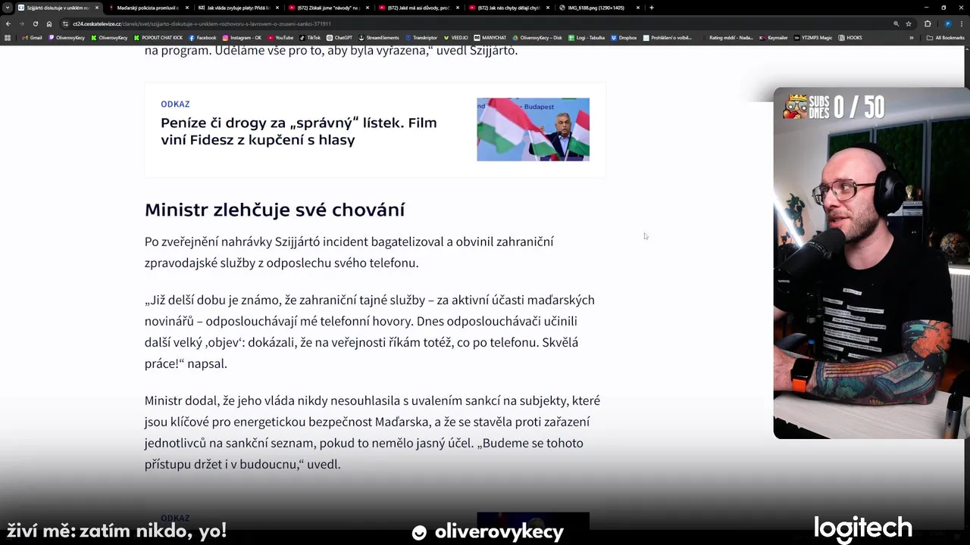Open the VEED.IO bookmark
Screen dimensions: 970x545
click(456, 37)
